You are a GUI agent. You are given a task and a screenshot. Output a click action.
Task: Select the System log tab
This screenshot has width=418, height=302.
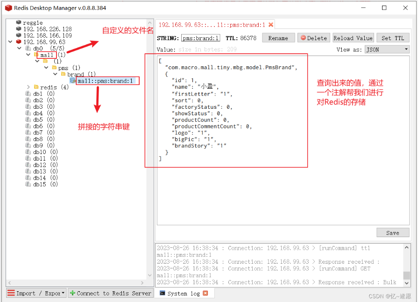click(x=184, y=294)
